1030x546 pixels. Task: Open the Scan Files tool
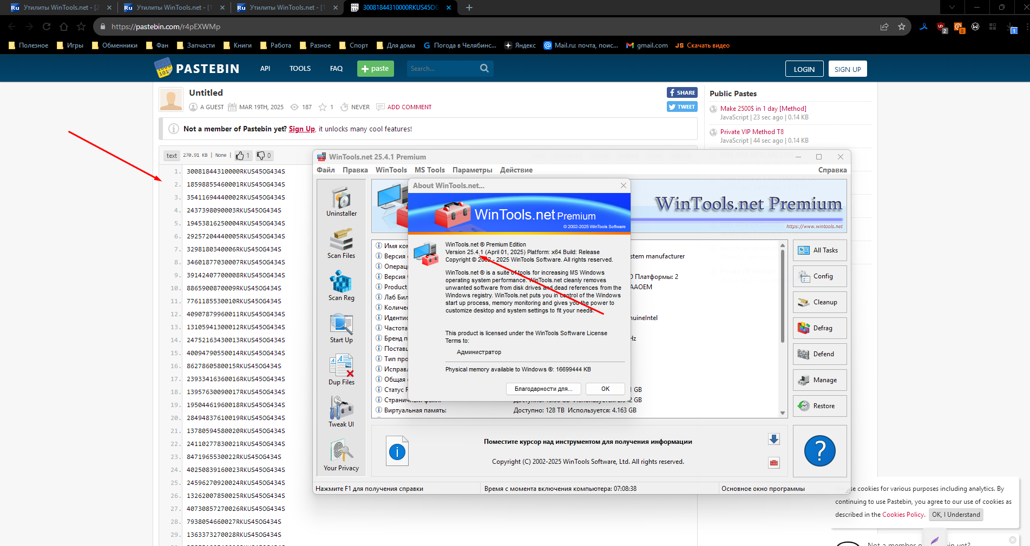coord(342,244)
